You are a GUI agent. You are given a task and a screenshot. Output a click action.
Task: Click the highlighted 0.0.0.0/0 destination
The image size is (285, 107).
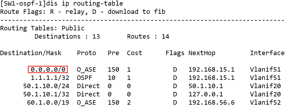coord(48,69)
